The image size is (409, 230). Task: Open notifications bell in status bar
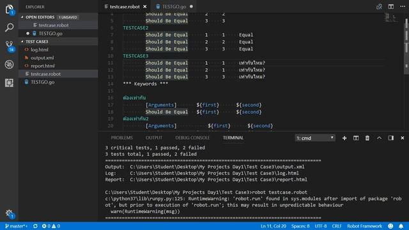click(x=401, y=226)
